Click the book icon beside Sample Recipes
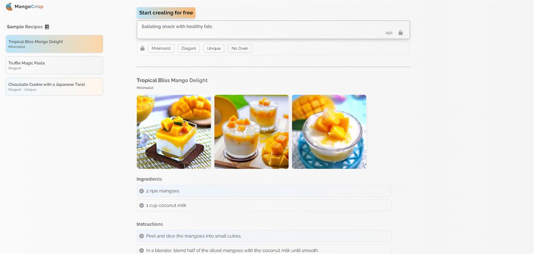The image size is (534, 254). [x=47, y=27]
